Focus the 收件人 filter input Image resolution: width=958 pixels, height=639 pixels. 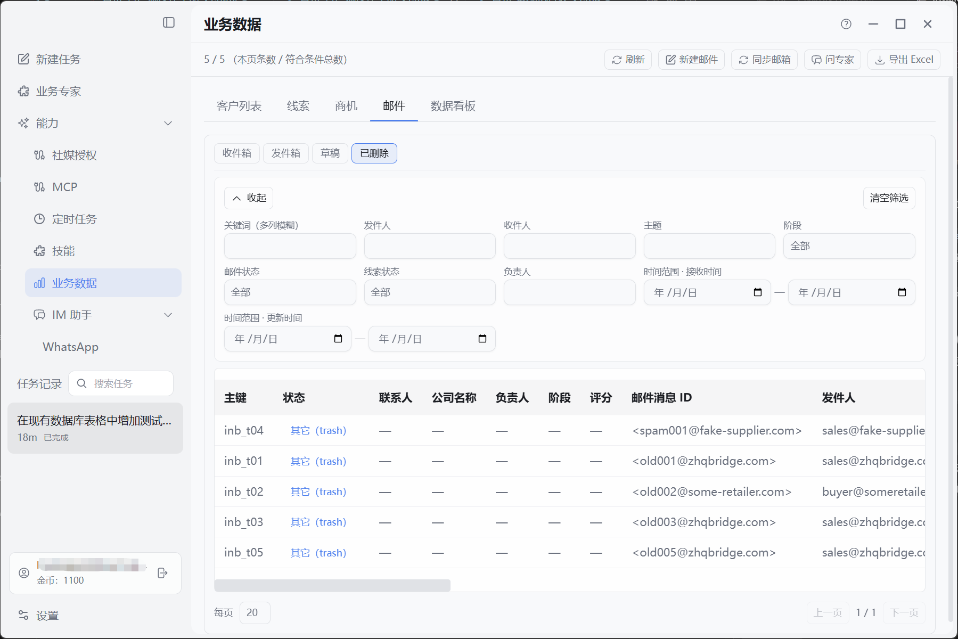(569, 246)
